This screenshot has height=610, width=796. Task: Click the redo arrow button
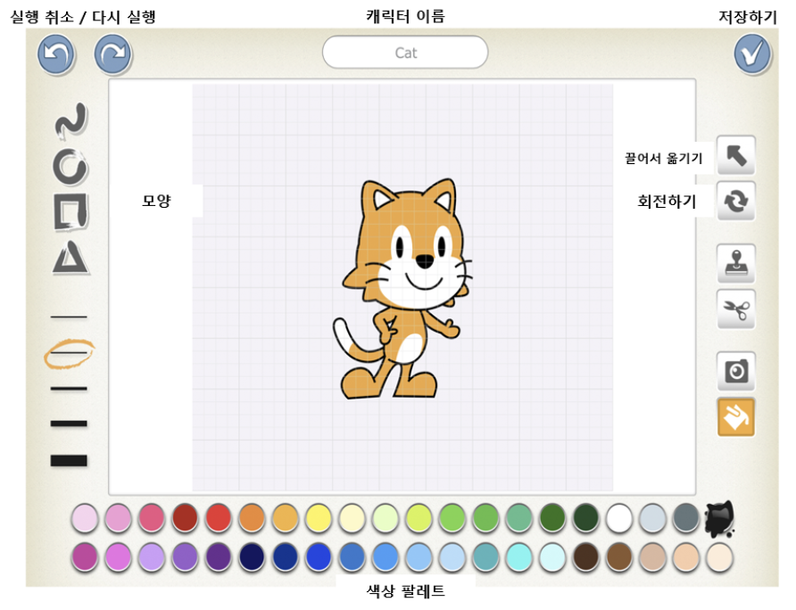click(112, 54)
